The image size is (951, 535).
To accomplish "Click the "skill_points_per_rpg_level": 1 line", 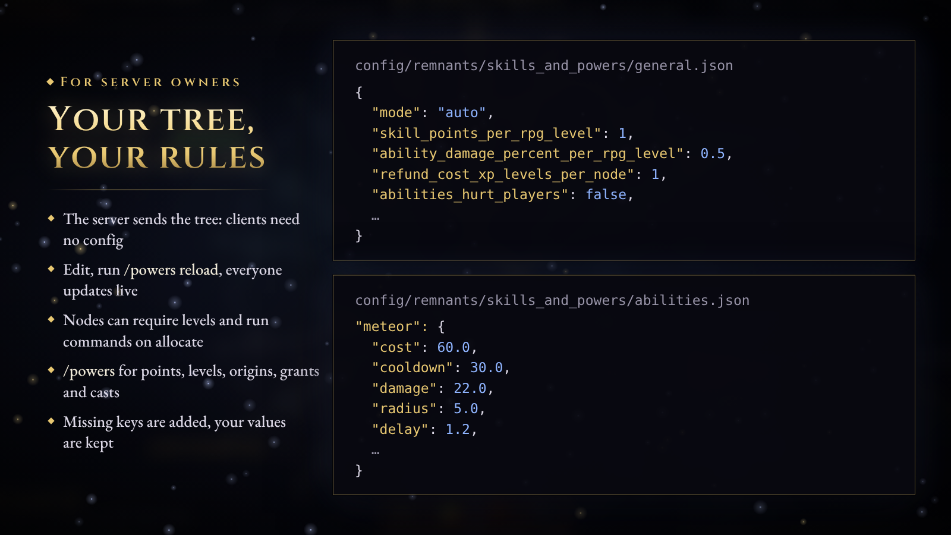I will point(503,133).
